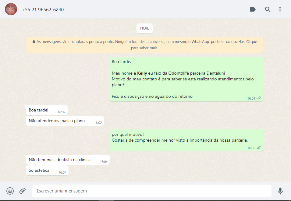Open the three-dot chat menu
Image resolution: width=291 pixels, height=201 pixels.
point(280,9)
